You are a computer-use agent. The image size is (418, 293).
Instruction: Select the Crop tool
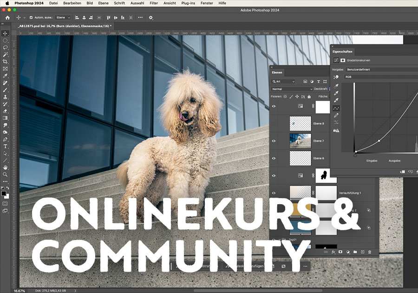click(5, 61)
